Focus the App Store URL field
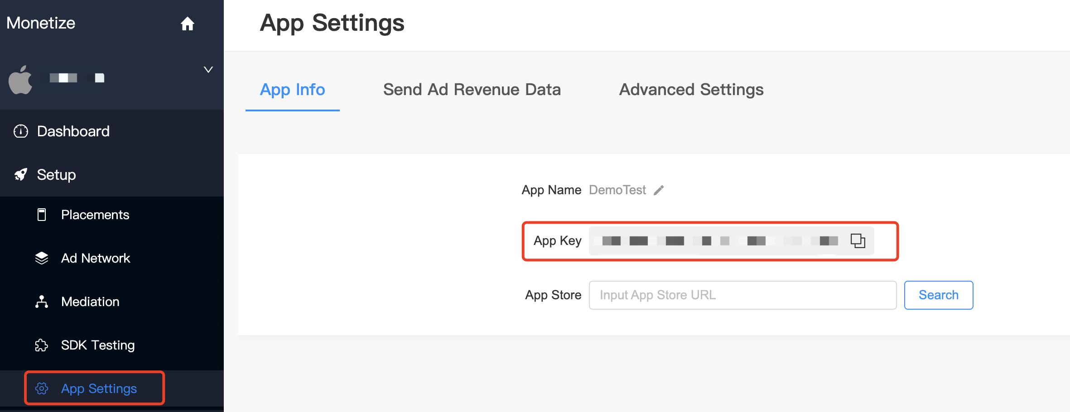This screenshot has height=412, width=1070. click(742, 295)
